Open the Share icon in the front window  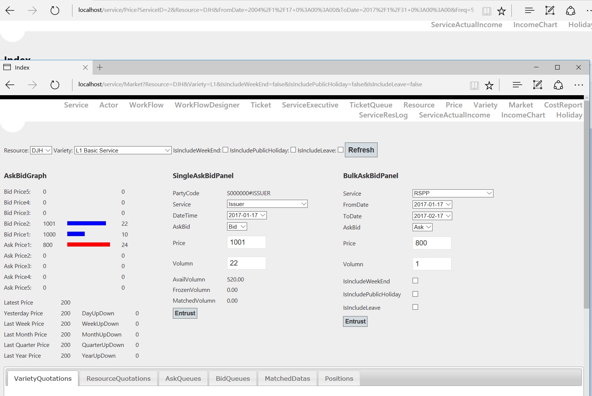point(558,85)
